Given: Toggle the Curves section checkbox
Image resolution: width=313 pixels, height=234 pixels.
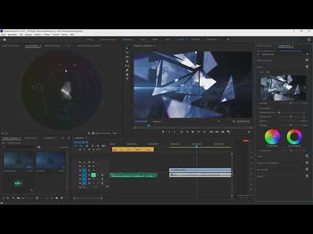Looking at the screenshot, I should (307, 156).
